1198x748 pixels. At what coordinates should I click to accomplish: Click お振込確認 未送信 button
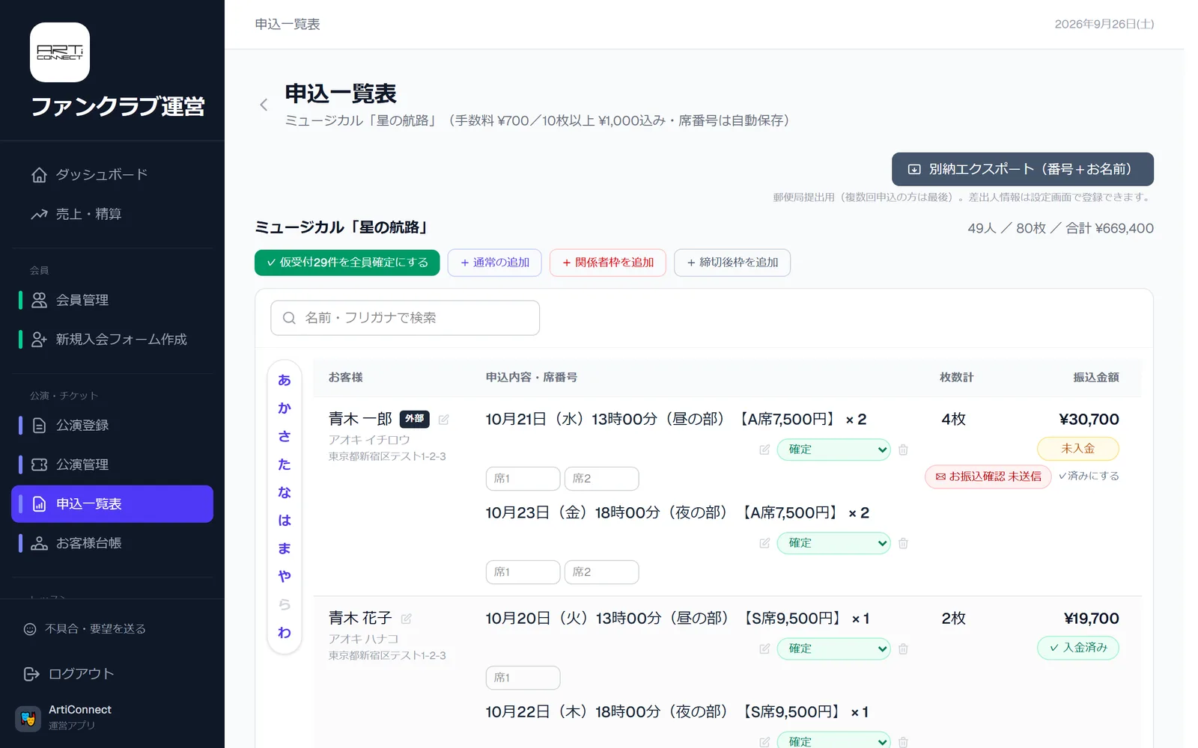(x=988, y=476)
